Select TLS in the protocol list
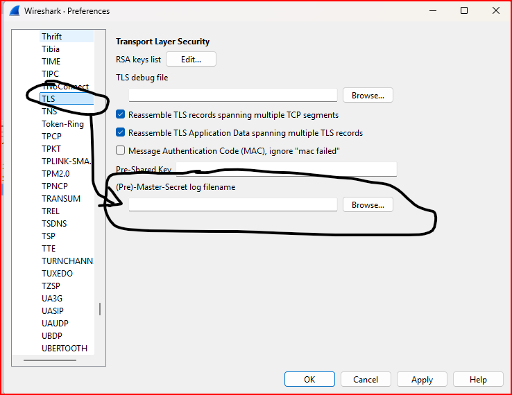The image size is (512, 395). pyautogui.click(x=67, y=99)
